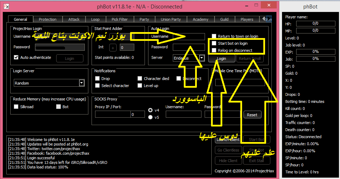Image resolution: width=340 pixels, height=179 pixels.
Task: Open the Players tab
Action: click(247, 19)
